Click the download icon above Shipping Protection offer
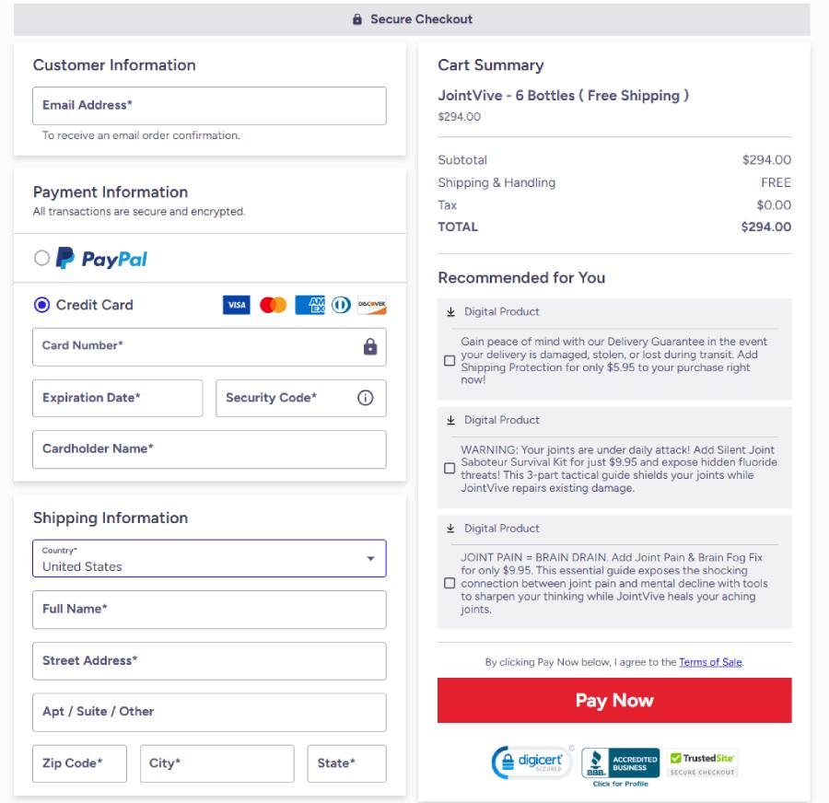The height and width of the screenshot is (803, 829). click(450, 311)
